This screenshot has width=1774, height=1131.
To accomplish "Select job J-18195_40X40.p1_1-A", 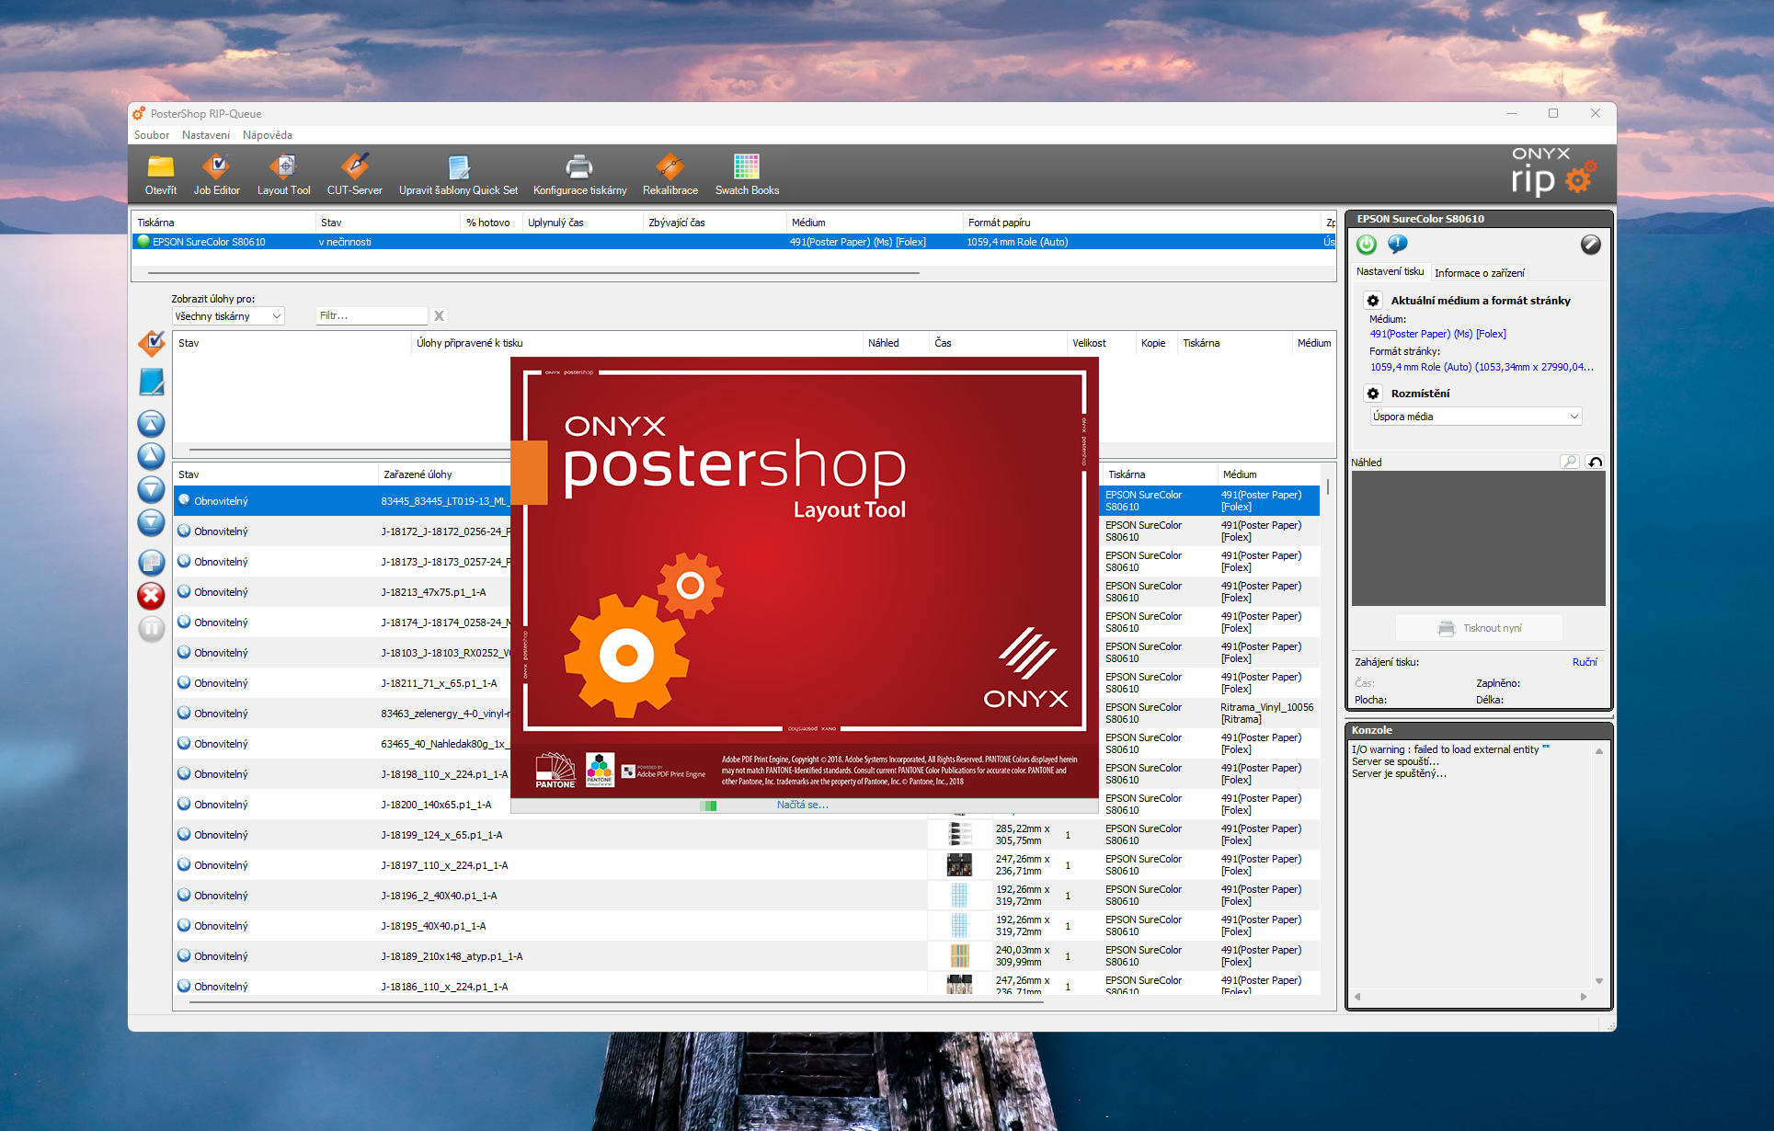I will click(747, 926).
